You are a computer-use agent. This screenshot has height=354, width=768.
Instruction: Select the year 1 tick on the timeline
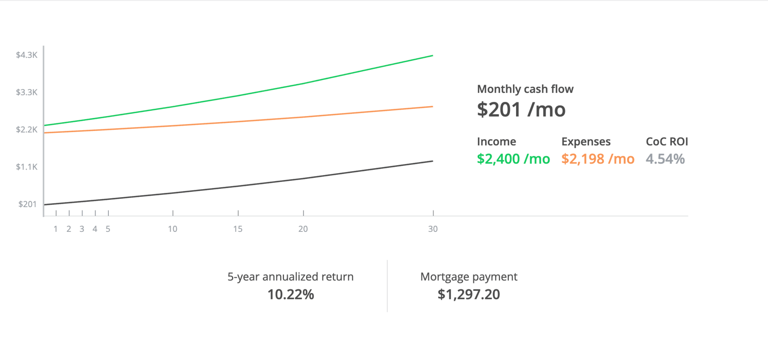tap(56, 213)
